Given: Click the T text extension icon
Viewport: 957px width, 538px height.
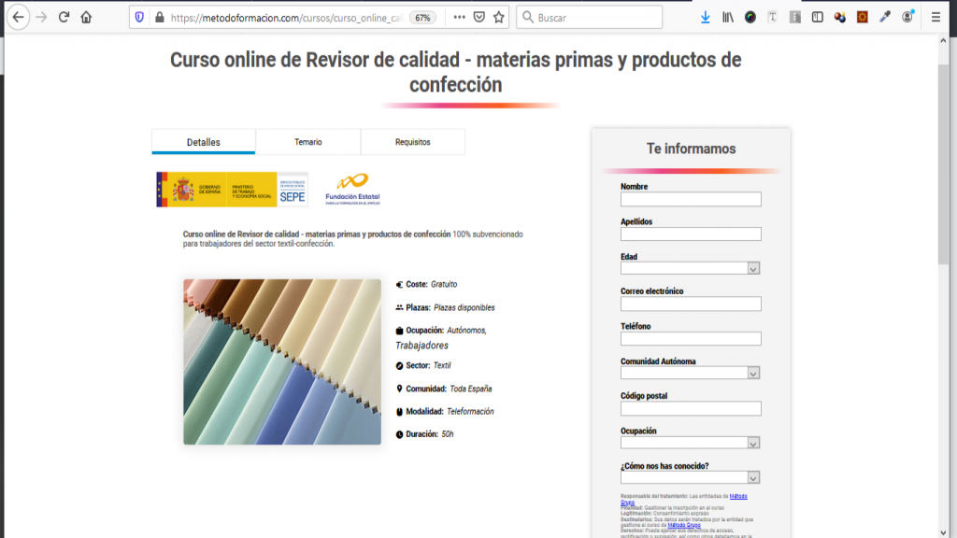Looking at the screenshot, I should tap(772, 18).
